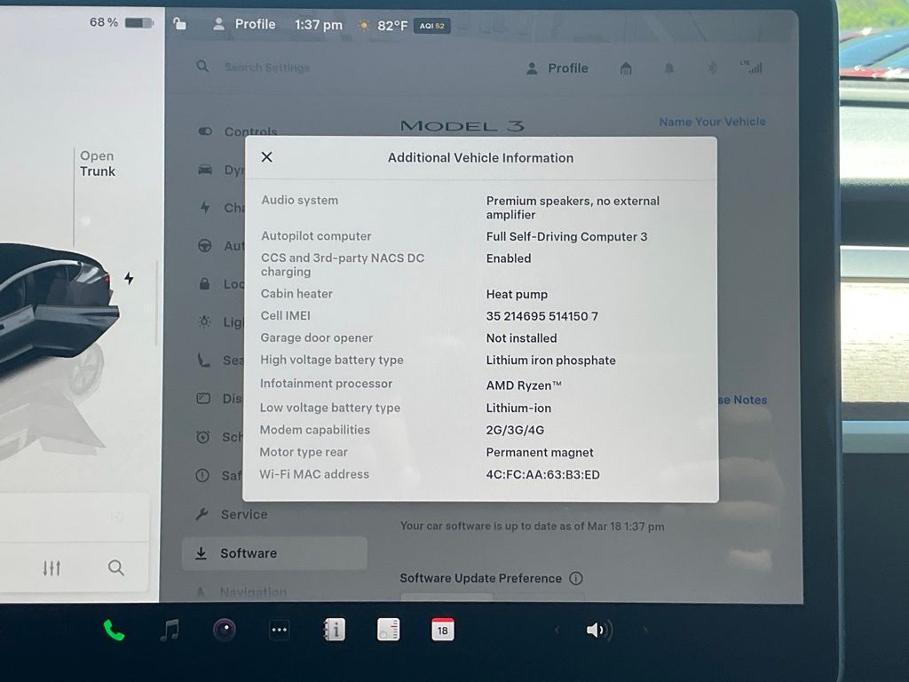Tap Open Trunk on the car view
This screenshot has width=909, height=682.
(97, 163)
